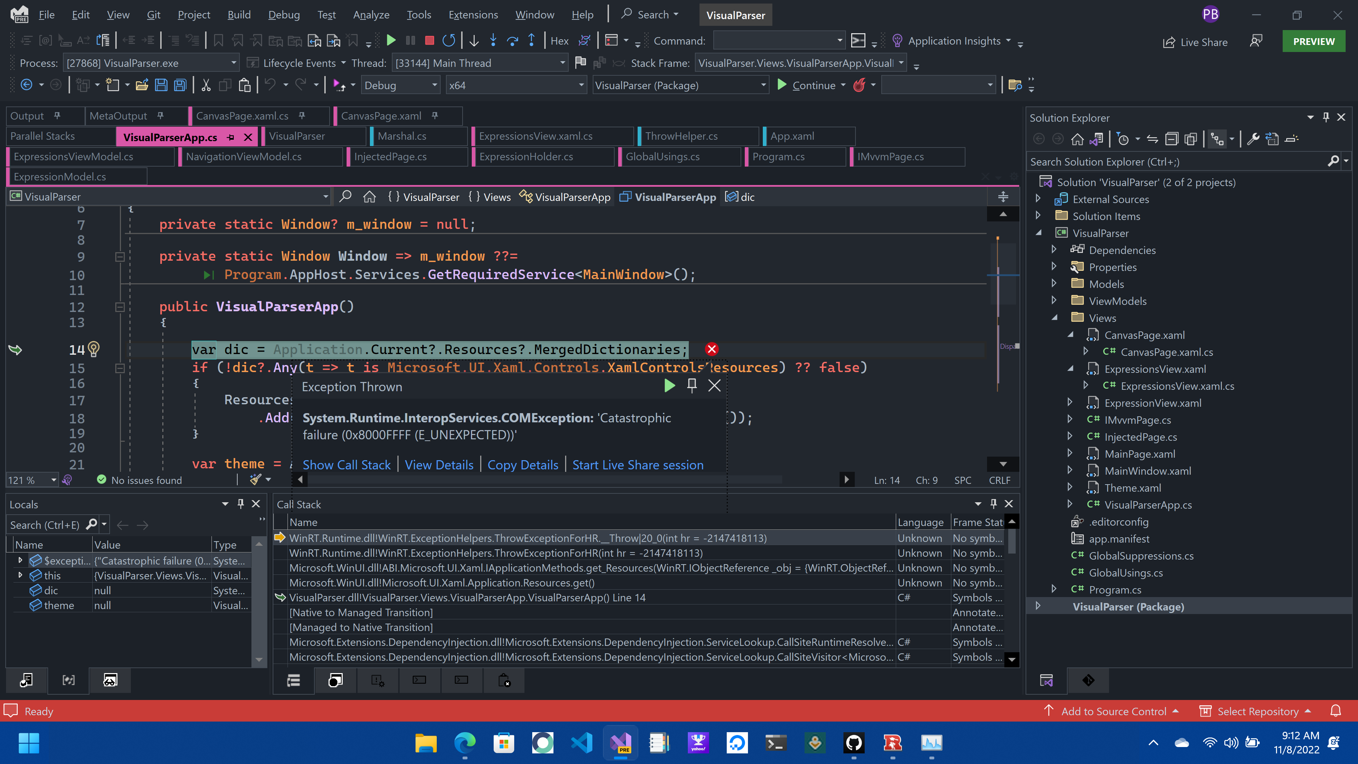
Task: Click the Step Out icon
Action: tap(532, 41)
